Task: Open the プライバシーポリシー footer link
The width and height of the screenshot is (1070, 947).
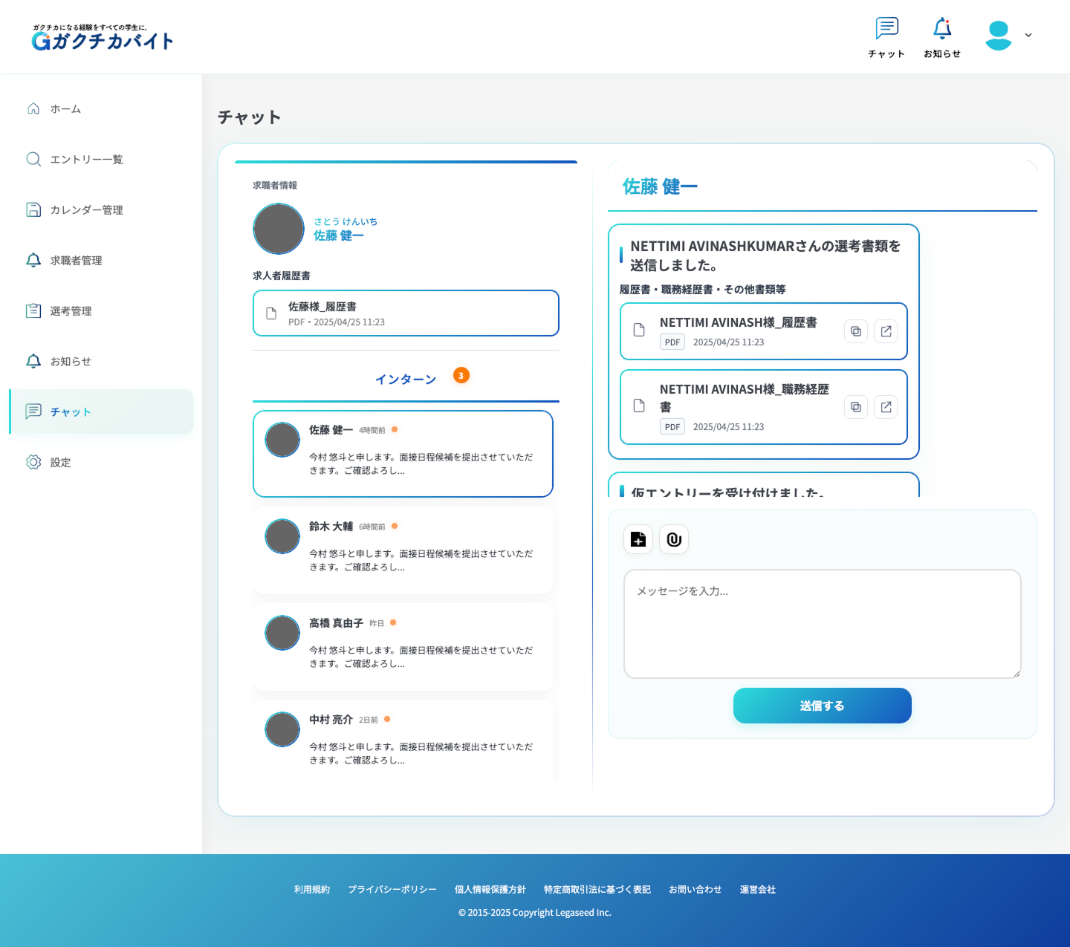Action: 392,889
